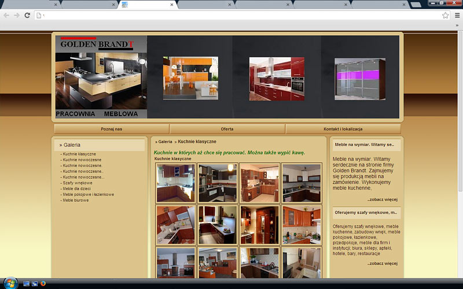Open the Chrome hamburger menu
Screen dimensions: 463x289
456,16
